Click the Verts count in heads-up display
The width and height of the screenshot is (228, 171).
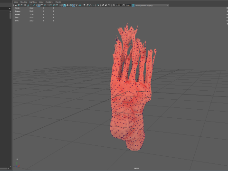31,8
